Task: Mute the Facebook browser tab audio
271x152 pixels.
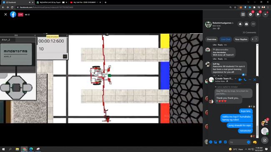Action: [30, 2]
